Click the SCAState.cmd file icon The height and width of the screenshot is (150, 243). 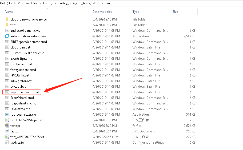click(7, 109)
